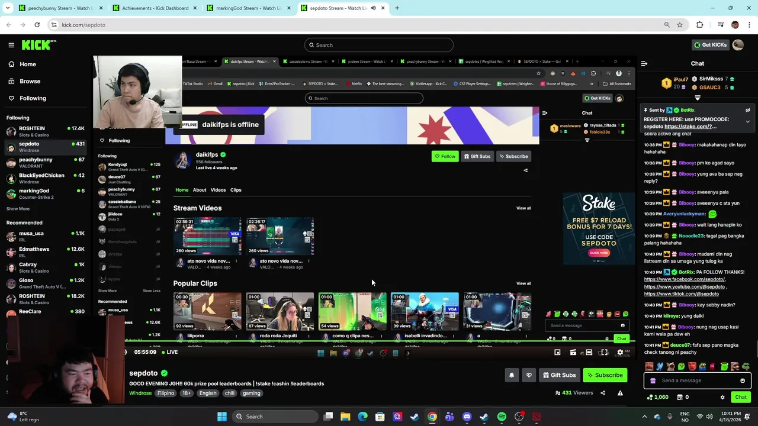Click the KICK logo
Viewport: 758px width, 426px height.
38,45
